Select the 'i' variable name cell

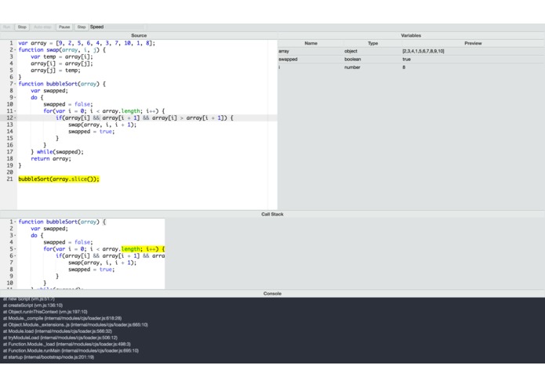click(x=279, y=67)
